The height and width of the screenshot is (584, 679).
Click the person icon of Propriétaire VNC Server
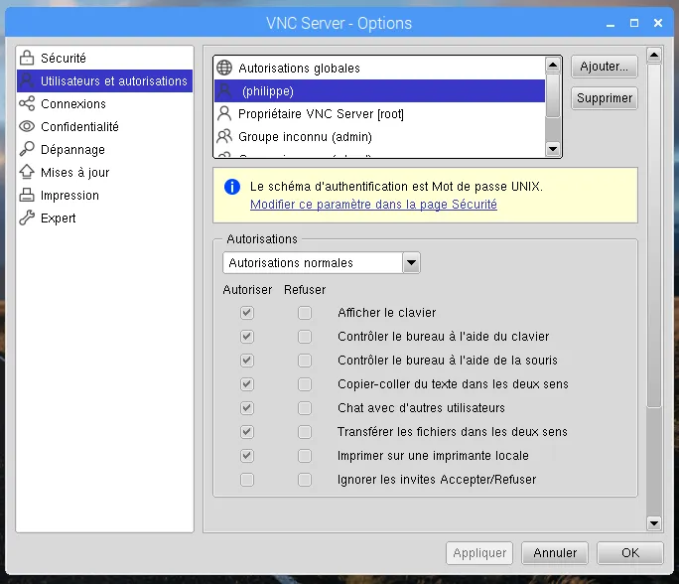(224, 113)
